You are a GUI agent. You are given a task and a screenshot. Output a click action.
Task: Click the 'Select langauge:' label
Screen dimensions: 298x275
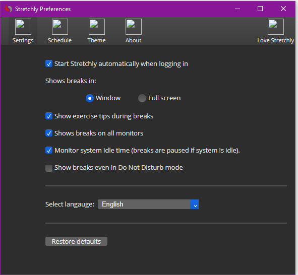click(70, 204)
